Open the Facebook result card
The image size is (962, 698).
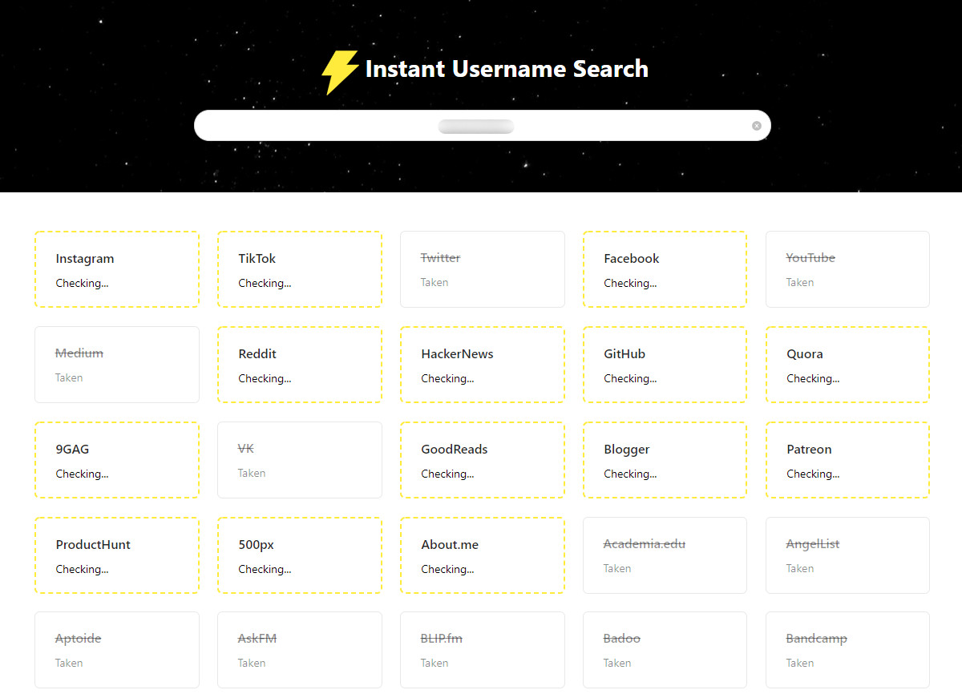(x=665, y=269)
